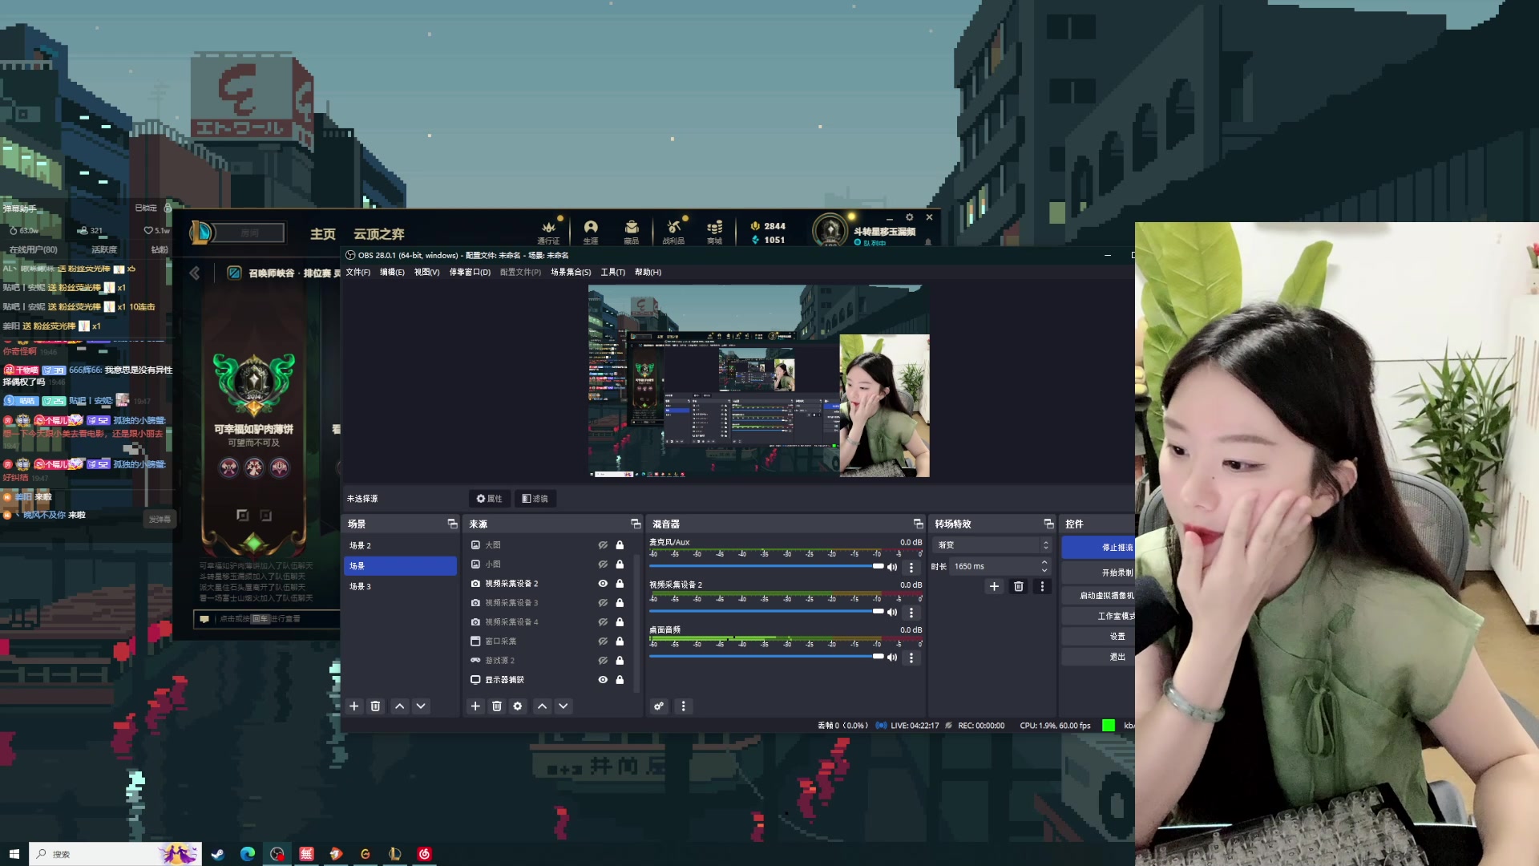Open the 渐变 transition type dropdown

(x=992, y=545)
